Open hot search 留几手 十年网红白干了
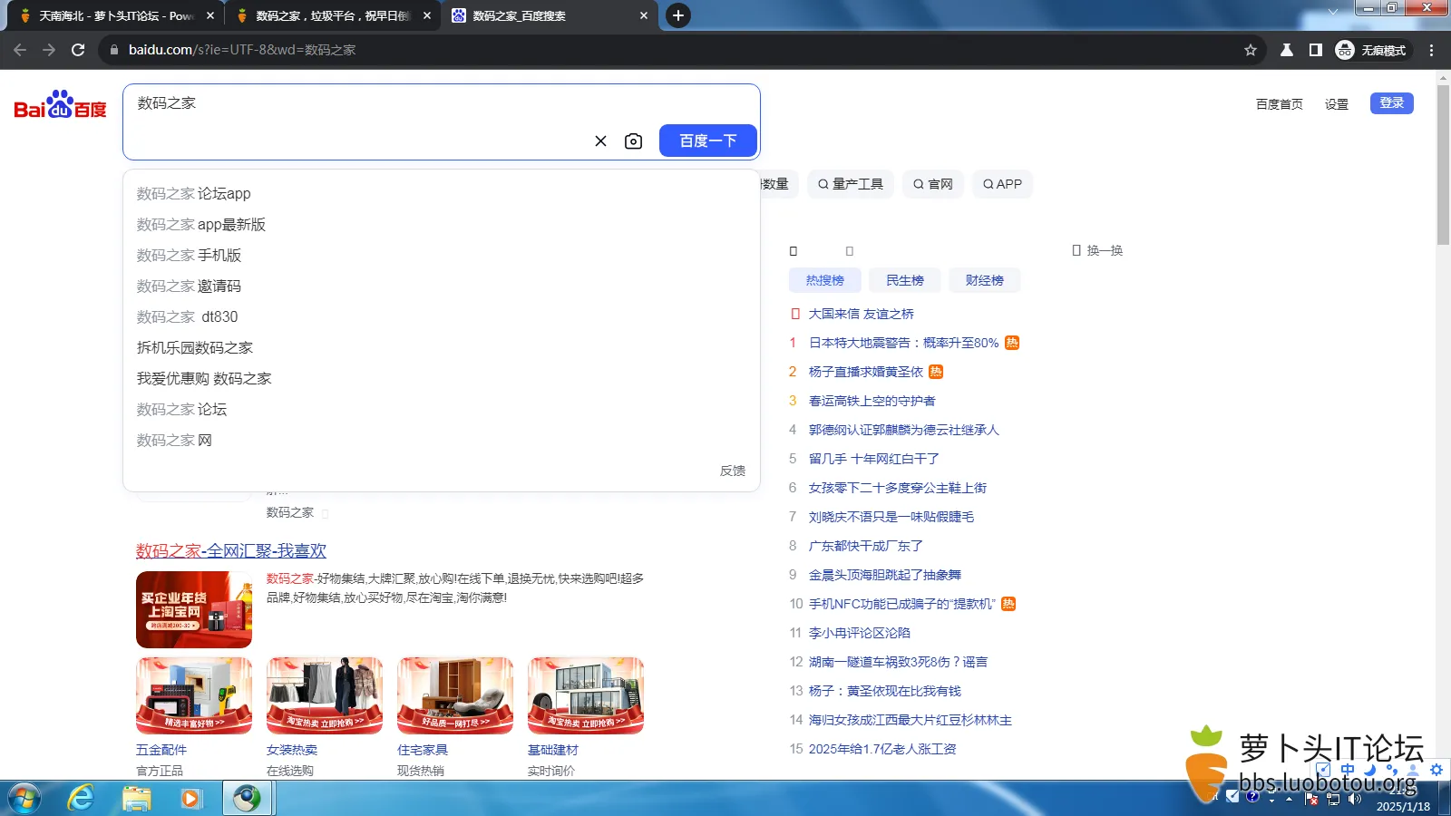This screenshot has width=1451, height=816. point(873,459)
